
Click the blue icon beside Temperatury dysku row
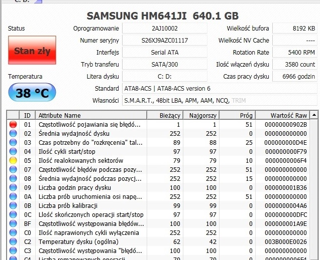[13, 241]
